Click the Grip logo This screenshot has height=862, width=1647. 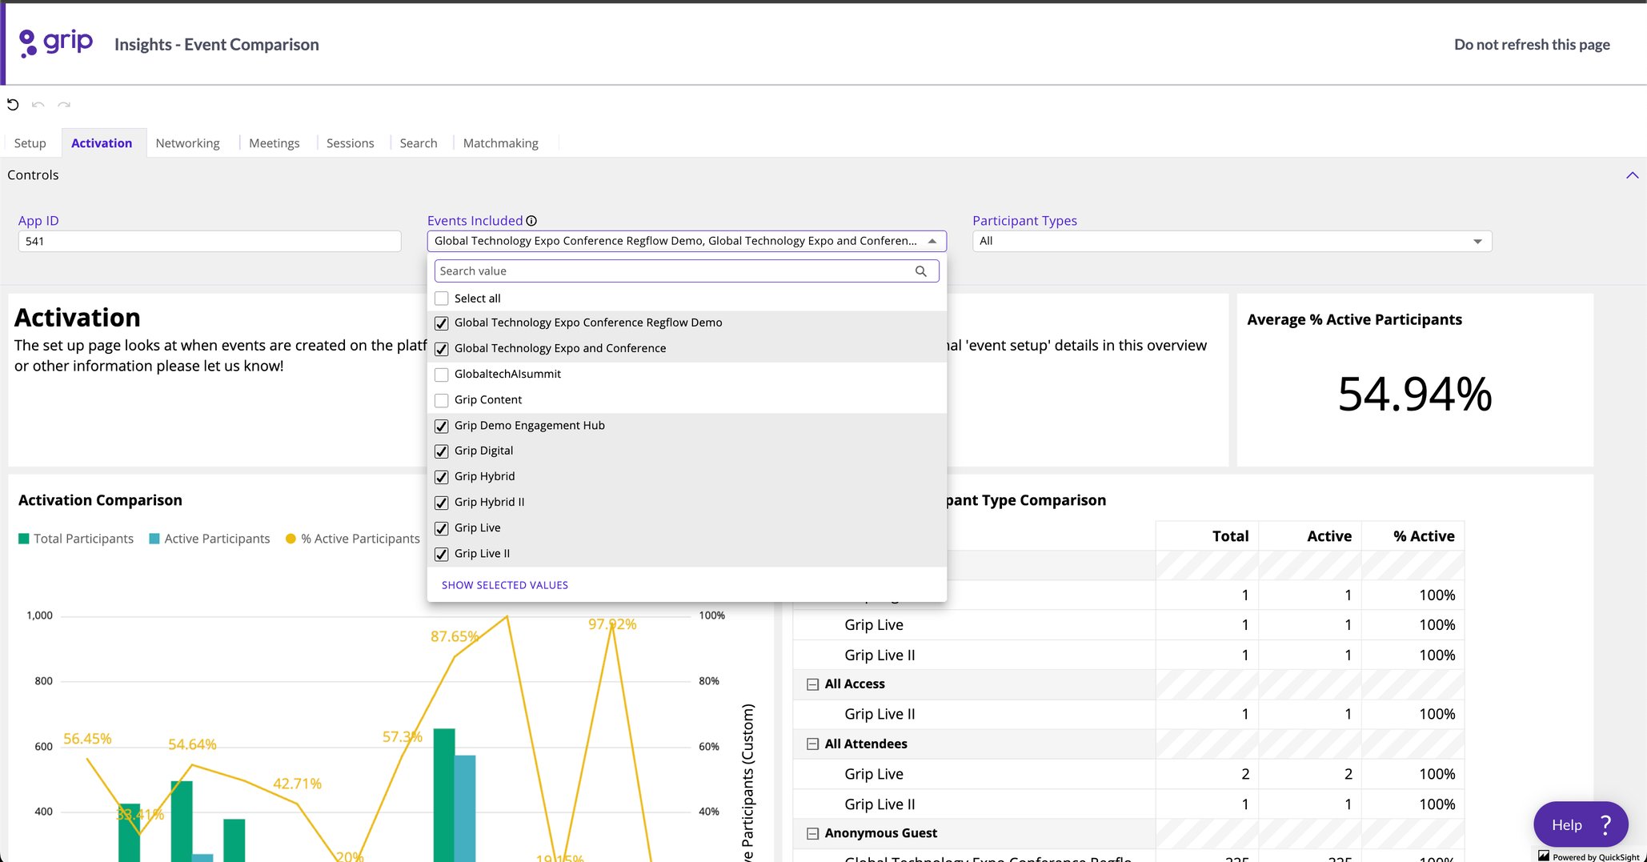(x=56, y=42)
